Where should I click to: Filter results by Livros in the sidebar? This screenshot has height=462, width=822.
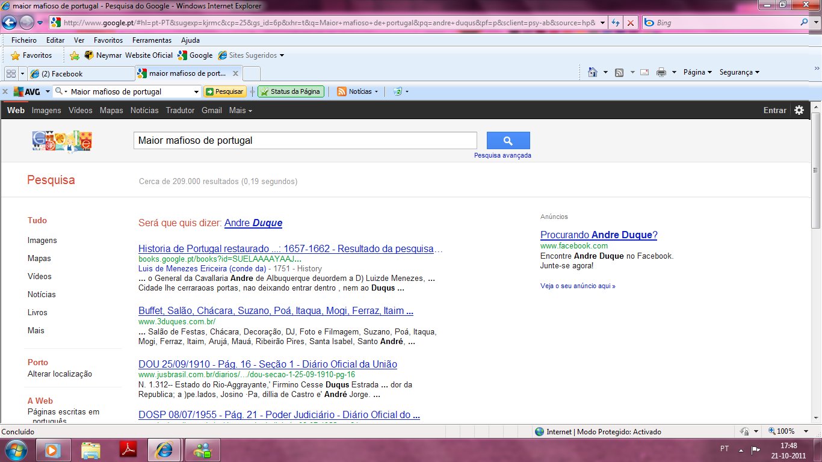[x=37, y=312]
